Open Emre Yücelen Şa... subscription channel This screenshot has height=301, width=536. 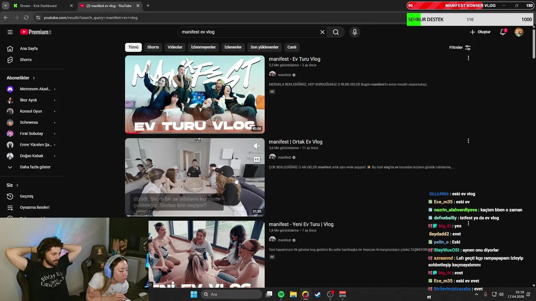(x=31, y=145)
